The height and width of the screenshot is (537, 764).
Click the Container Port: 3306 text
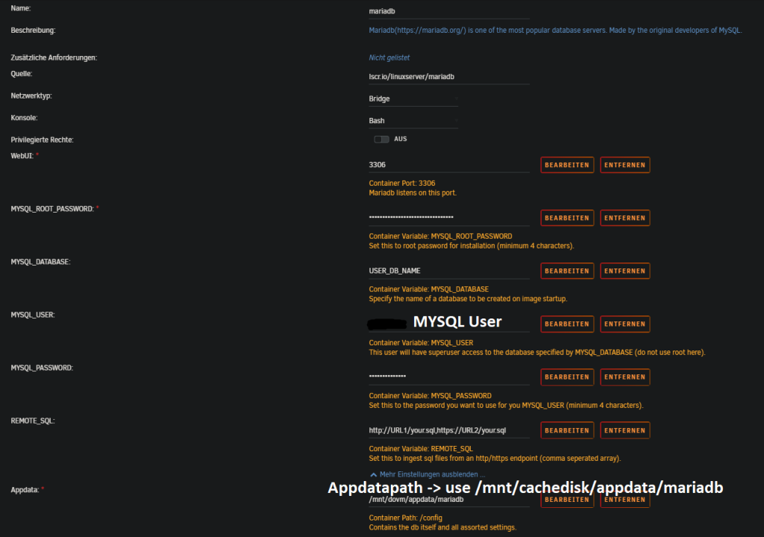click(402, 183)
